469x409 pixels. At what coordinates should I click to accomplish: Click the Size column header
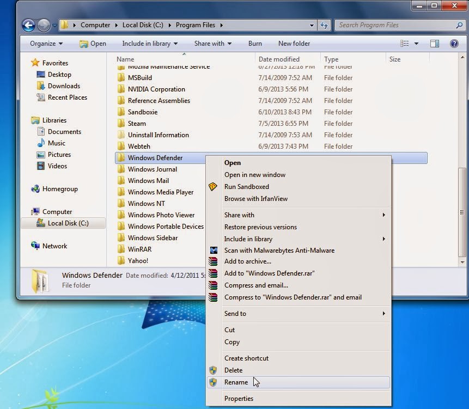coord(407,59)
